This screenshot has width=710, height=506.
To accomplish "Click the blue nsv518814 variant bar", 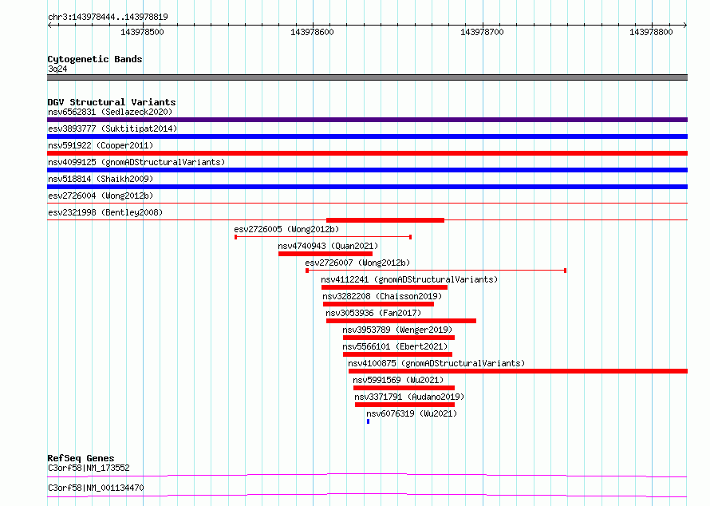I will (x=367, y=187).
